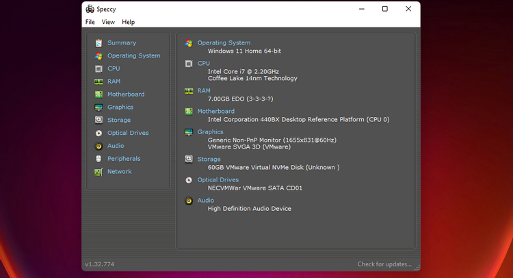513x278 pixels.
Task: Click 'Windows 11 Home 64-bit' text
Action: (x=244, y=51)
